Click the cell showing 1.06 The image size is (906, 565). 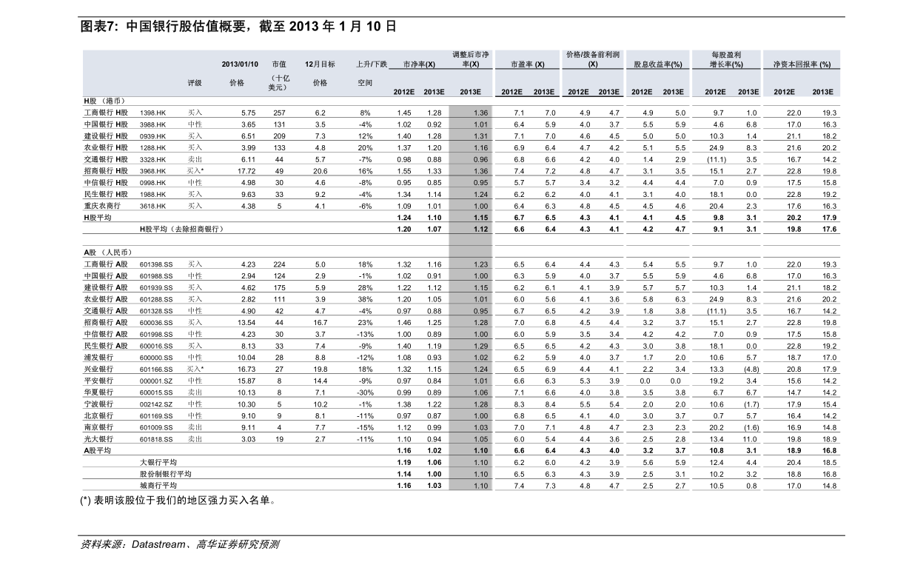(471, 392)
